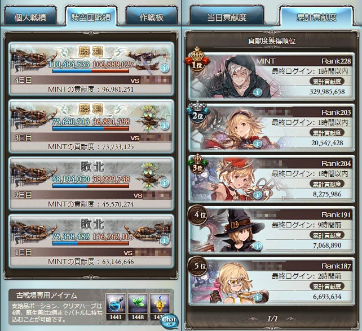Go to next page arrow beside 1/1
The image size is (362, 331).
pyautogui.click(x=291, y=319)
